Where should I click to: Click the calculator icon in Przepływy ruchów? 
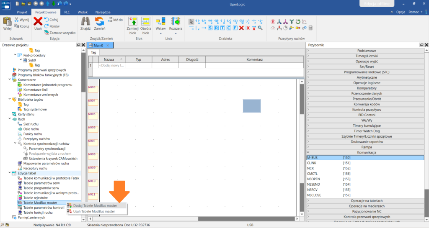pos(310,28)
